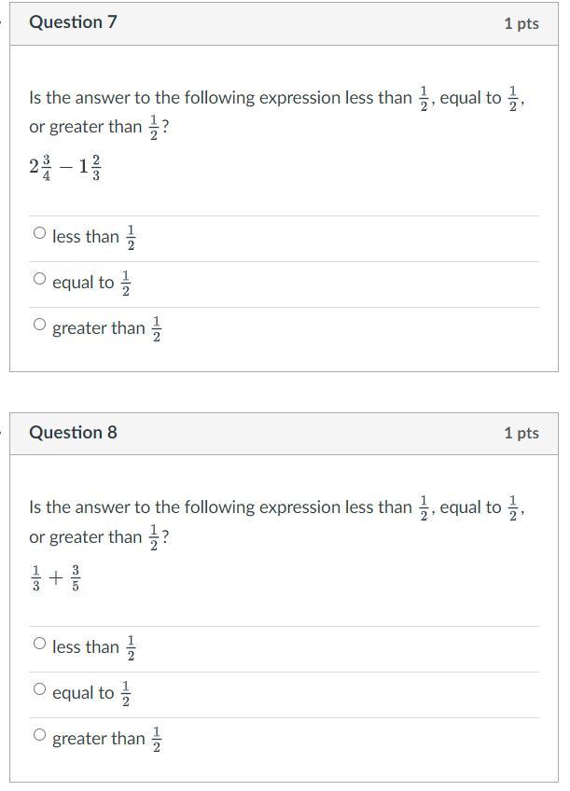Choose the "equal to ½" radio in Question 7

39,279
